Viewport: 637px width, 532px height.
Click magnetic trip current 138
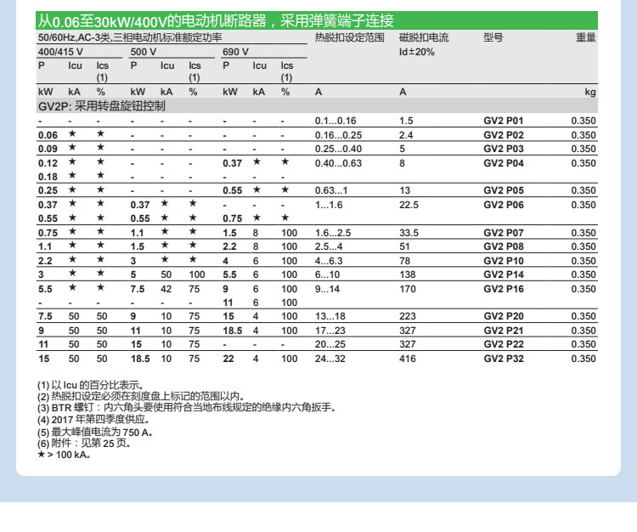point(407,274)
